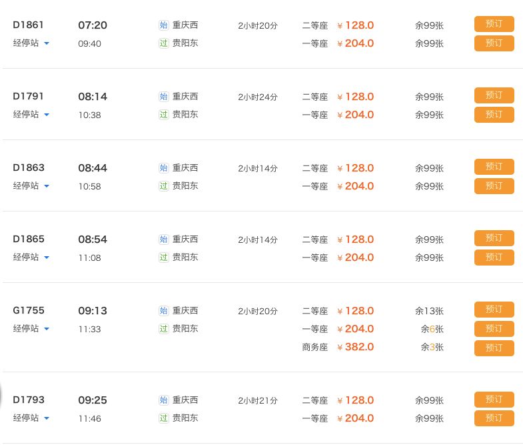This screenshot has height=445, width=523.
Task: Click the 过 pass-through icon for D1793
Action: point(164,418)
